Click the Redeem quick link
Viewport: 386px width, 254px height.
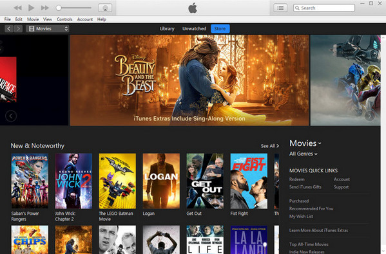[297, 179]
